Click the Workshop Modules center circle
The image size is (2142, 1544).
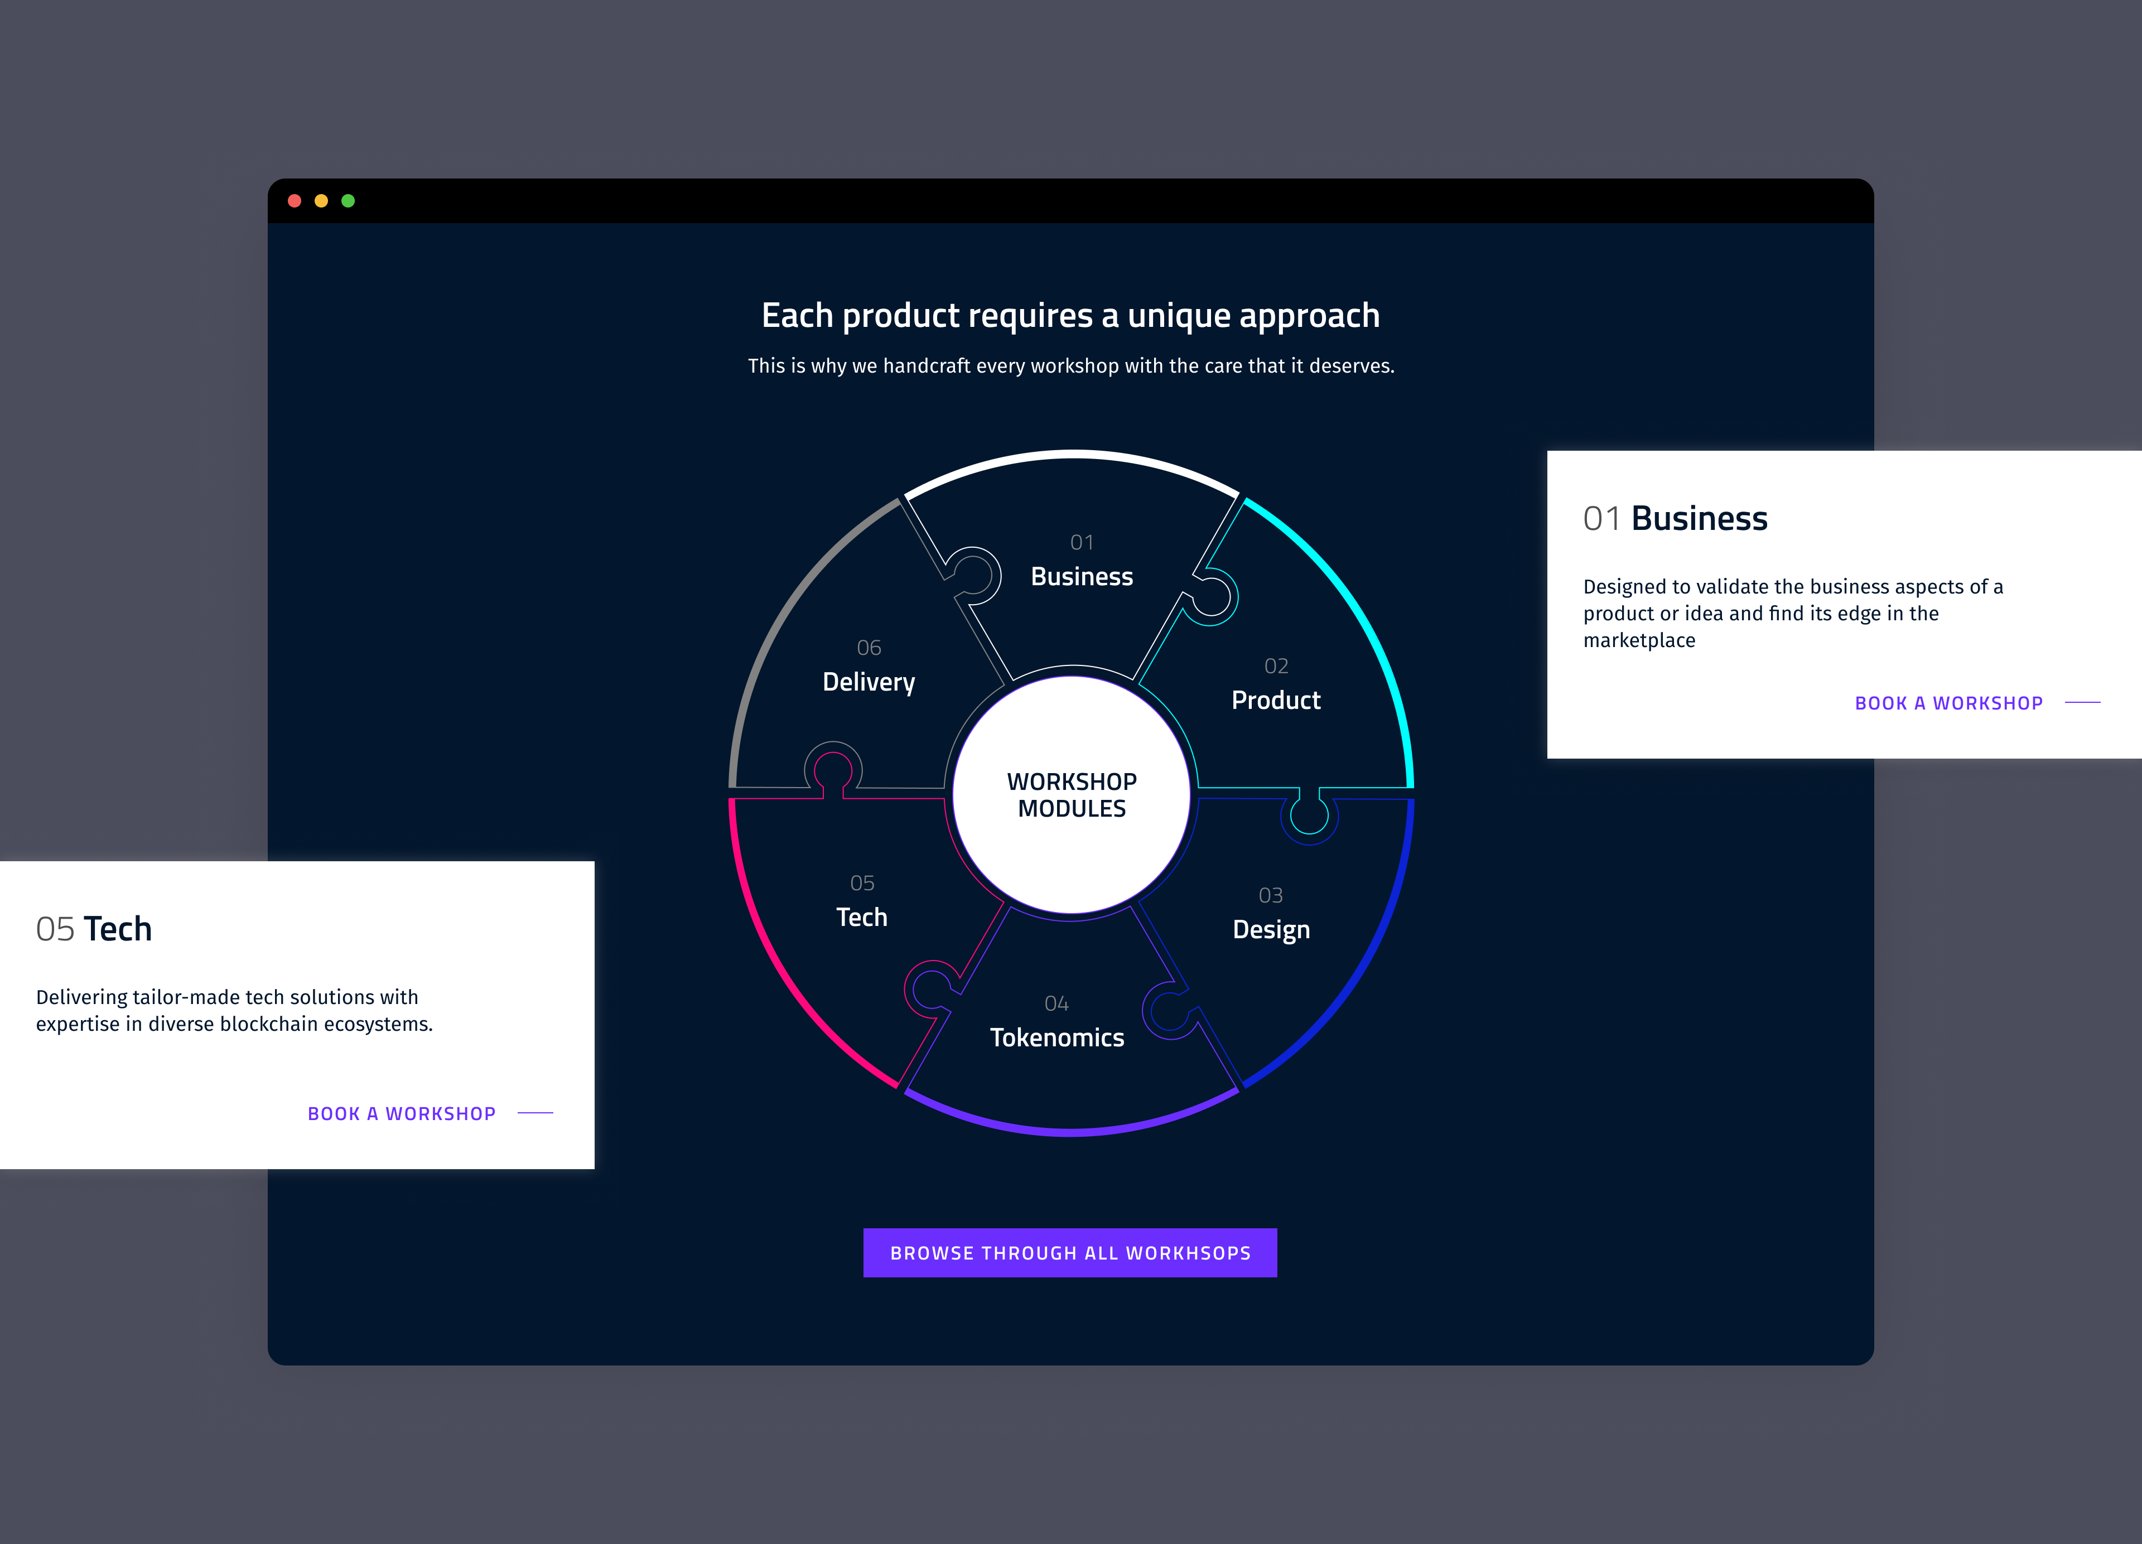[x=1071, y=794]
